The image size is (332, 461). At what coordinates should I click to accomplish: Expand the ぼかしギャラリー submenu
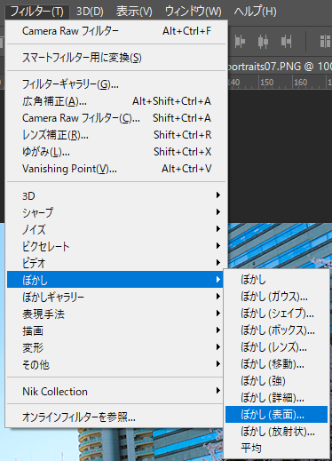click(115, 297)
